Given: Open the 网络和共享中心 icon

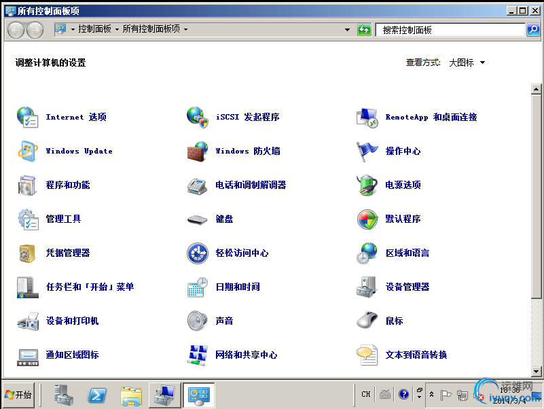Looking at the screenshot, I should (x=198, y=355).
